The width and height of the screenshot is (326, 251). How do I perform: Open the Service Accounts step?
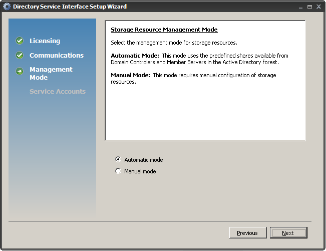(58, 92)
